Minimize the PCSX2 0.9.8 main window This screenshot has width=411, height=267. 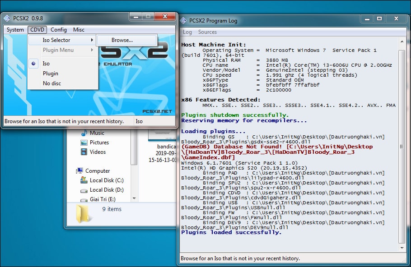[x=136, y=17]
